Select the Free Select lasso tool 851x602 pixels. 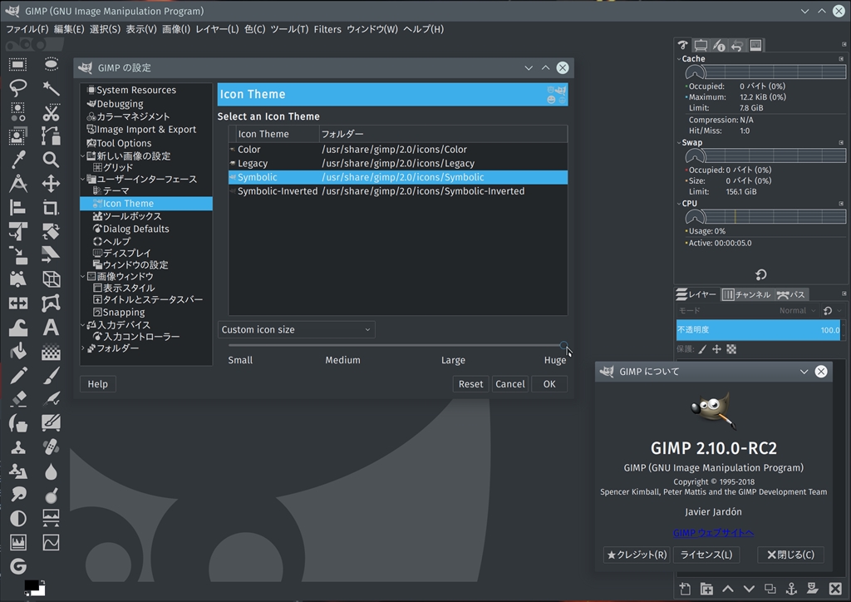[17, 87]
